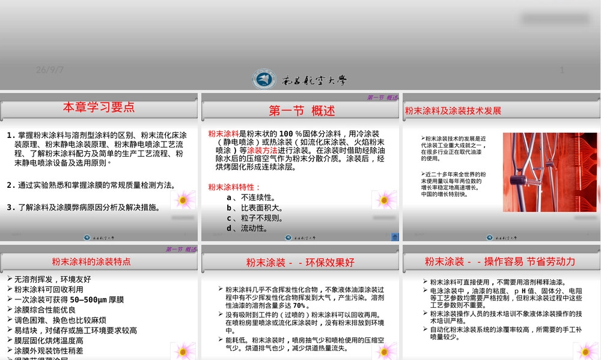601x360 pixels.
Task: Select the bullet 膜层固化烘烤温度高
Action: pos(45,340)
